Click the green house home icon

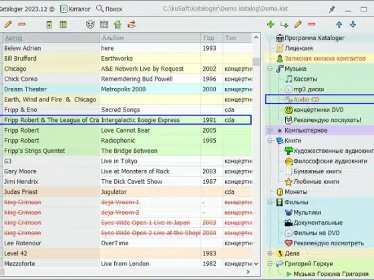click(x=118, y=25)
